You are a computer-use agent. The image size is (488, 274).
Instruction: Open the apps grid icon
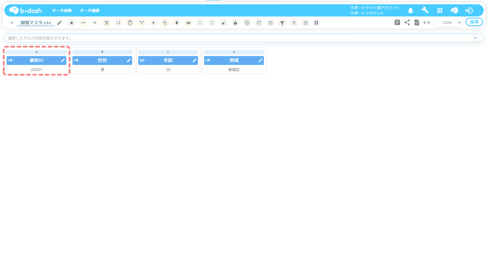click(440, 11)
